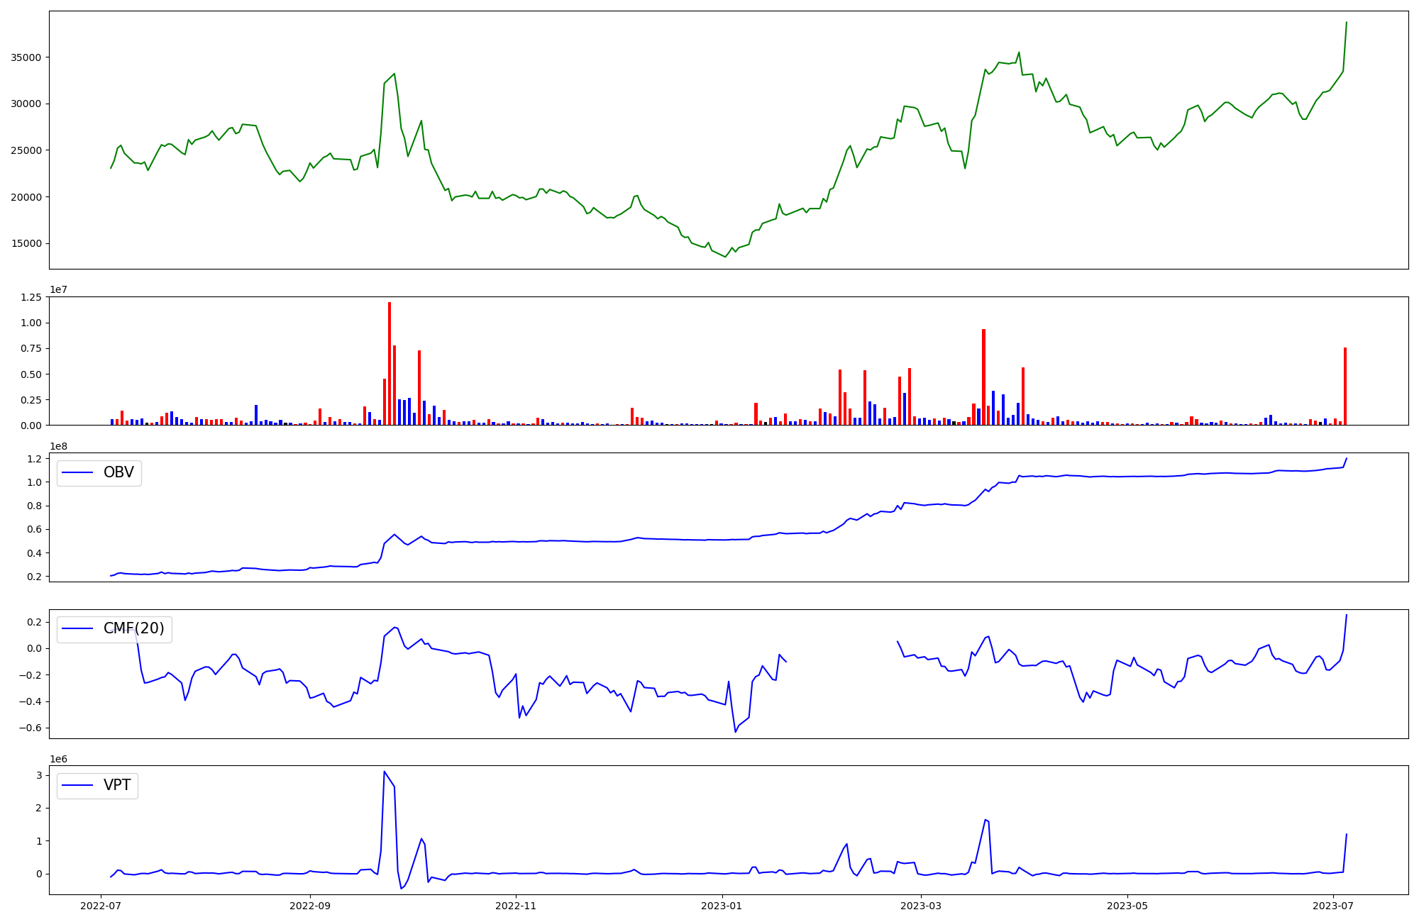Click the blue line sample in OBV legend
The height and width of the screenshot is (922, 1419).
click(x=78, y=472)
